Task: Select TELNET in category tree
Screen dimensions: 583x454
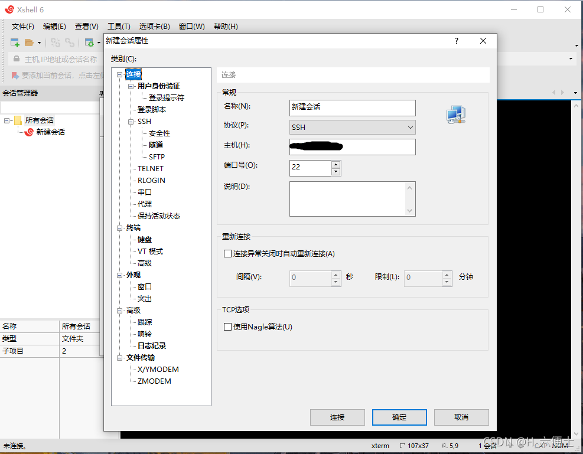Action: pyautogui.click(x=151, y=169)
